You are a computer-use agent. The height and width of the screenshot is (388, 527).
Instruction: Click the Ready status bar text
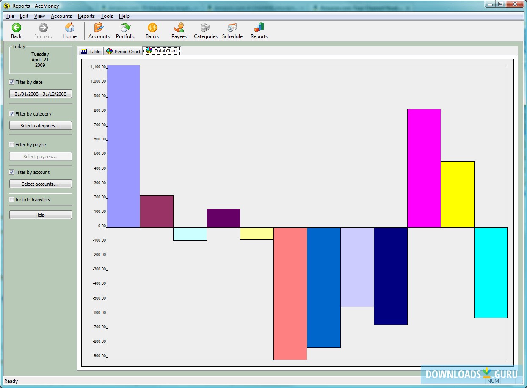11,381
